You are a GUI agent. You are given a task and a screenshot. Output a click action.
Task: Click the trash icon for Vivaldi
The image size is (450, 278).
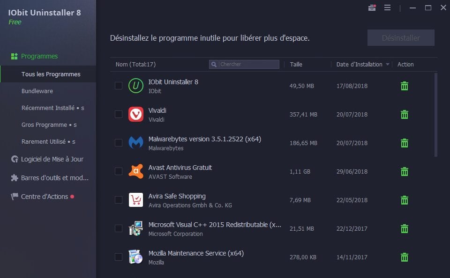pos(404,115)
